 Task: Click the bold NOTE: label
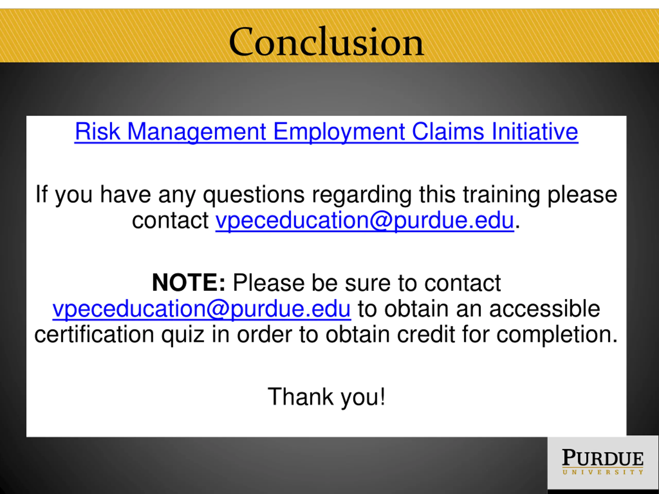189,283
